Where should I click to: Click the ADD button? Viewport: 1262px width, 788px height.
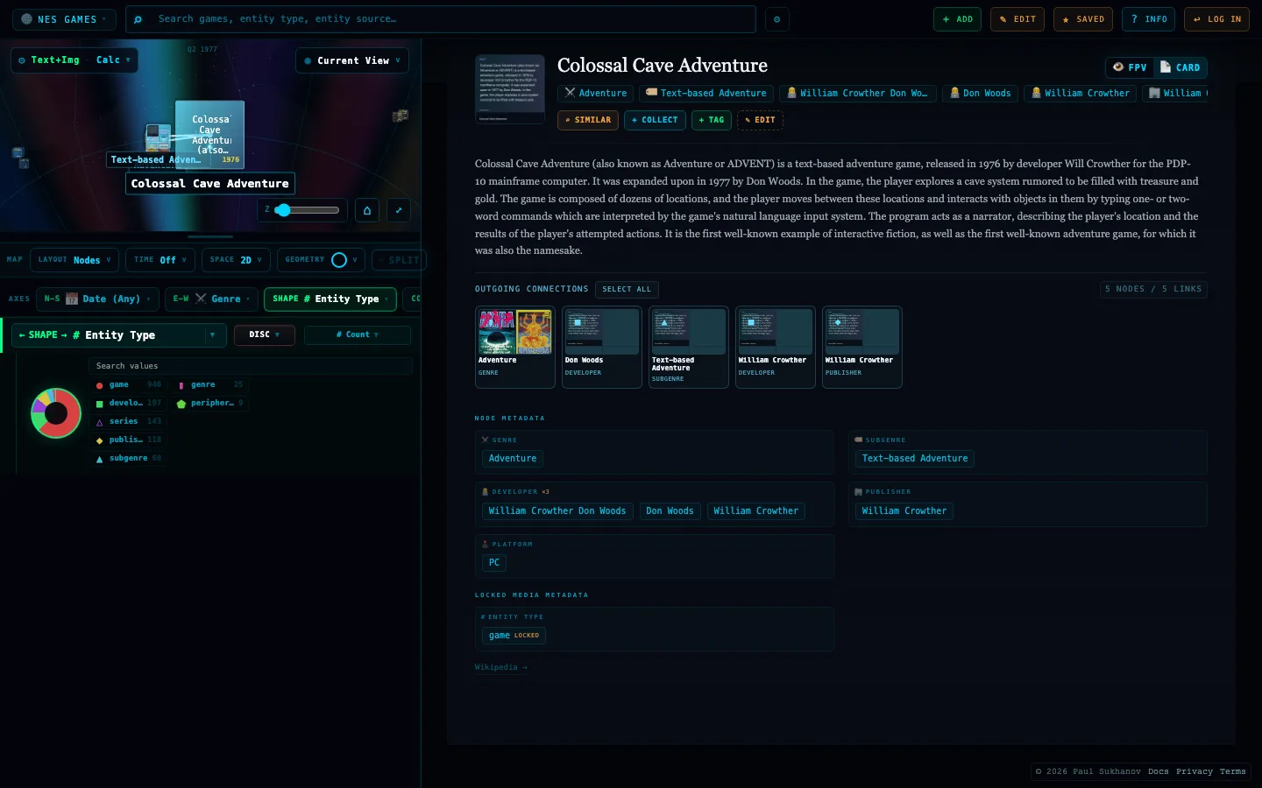[x=957, y=19]
